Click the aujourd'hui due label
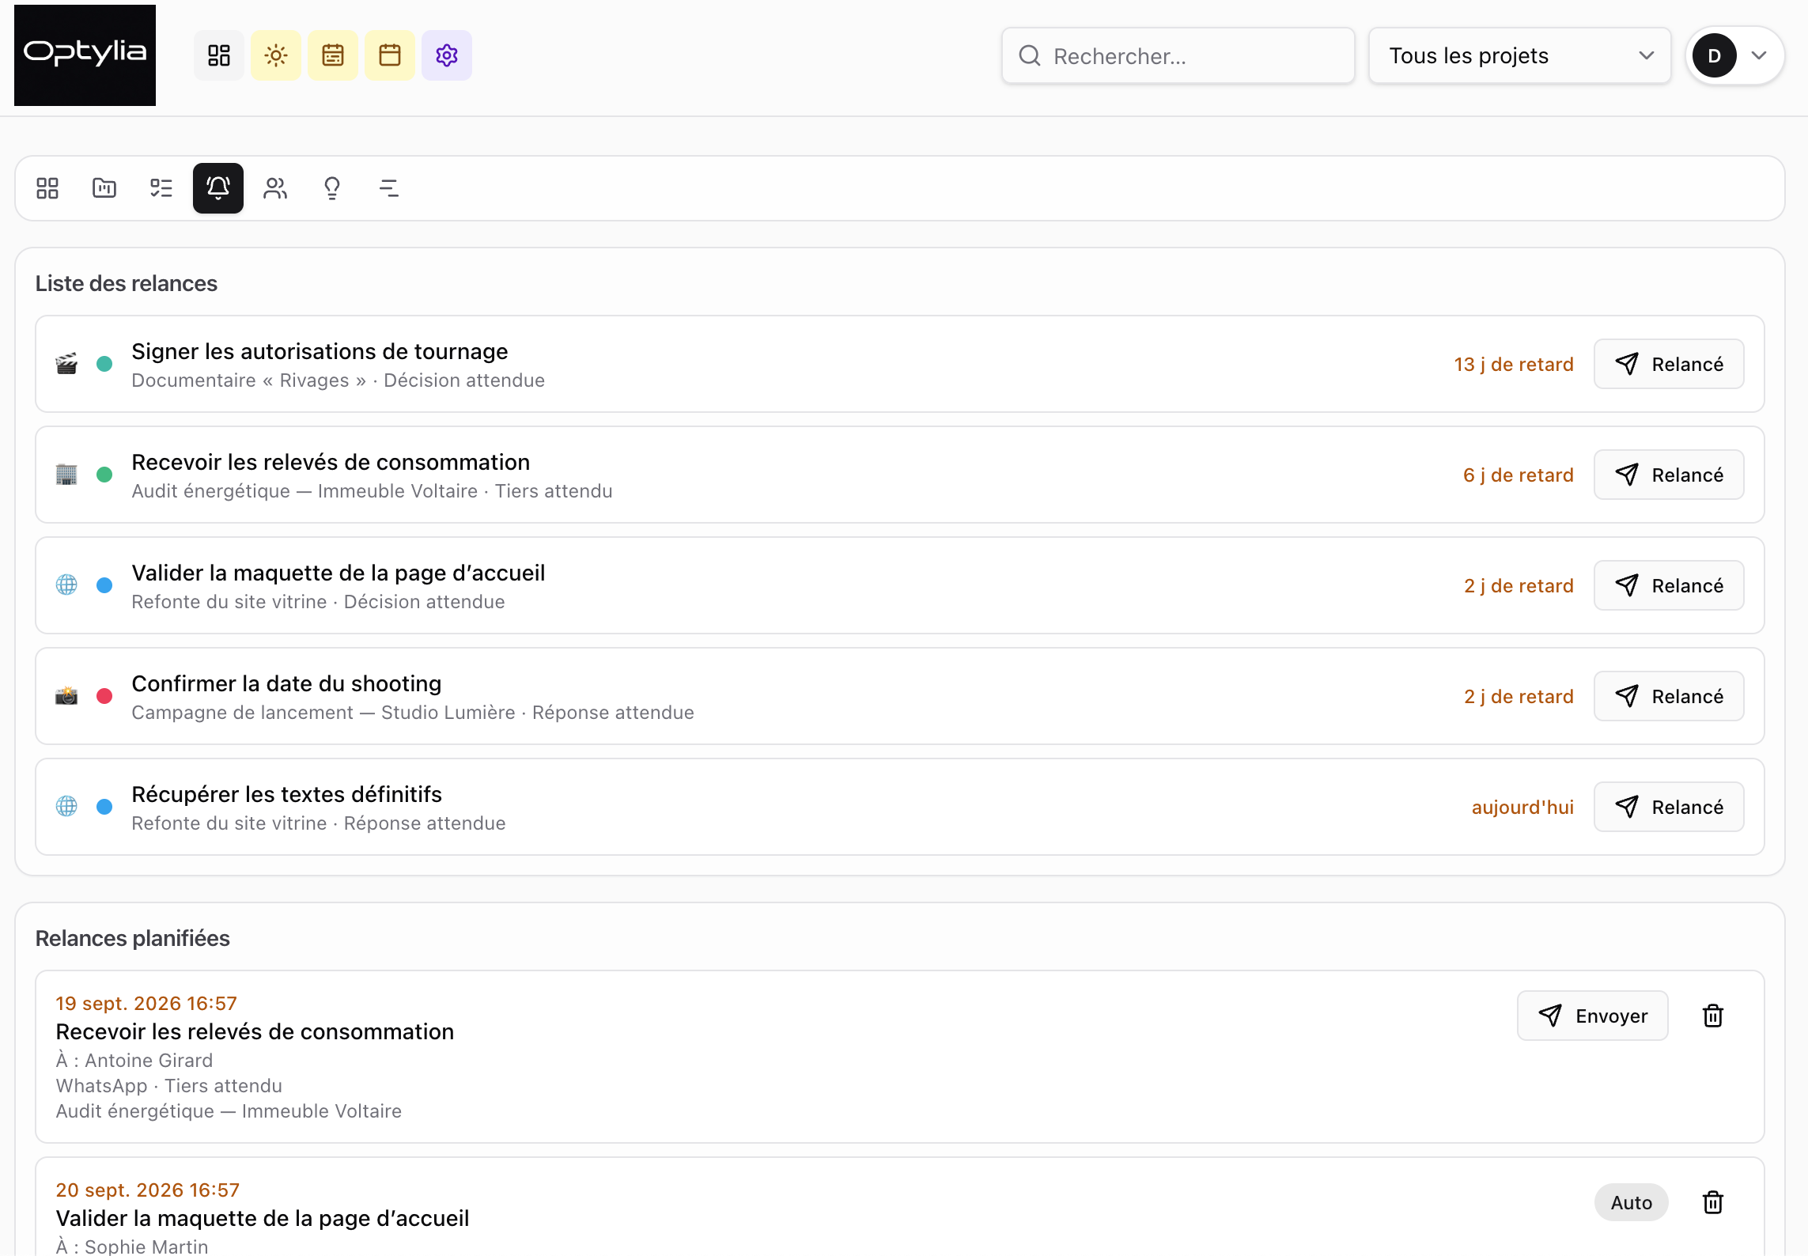Screen dimensions: 1808x1256 (x=1522, y=807)
